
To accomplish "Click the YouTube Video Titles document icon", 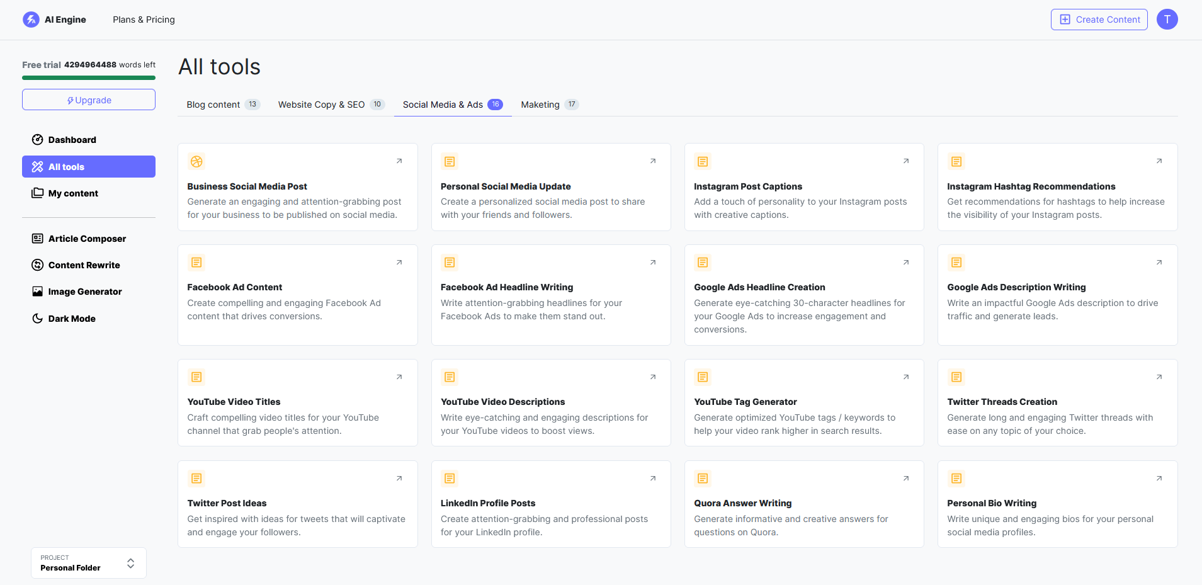I will click(196, 377).
